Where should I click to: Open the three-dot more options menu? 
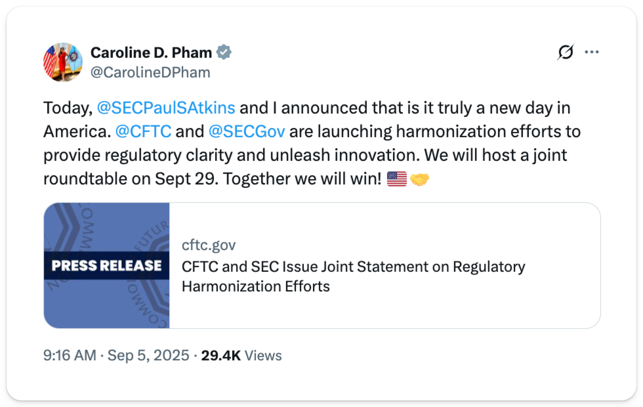[x=592, y=52]
